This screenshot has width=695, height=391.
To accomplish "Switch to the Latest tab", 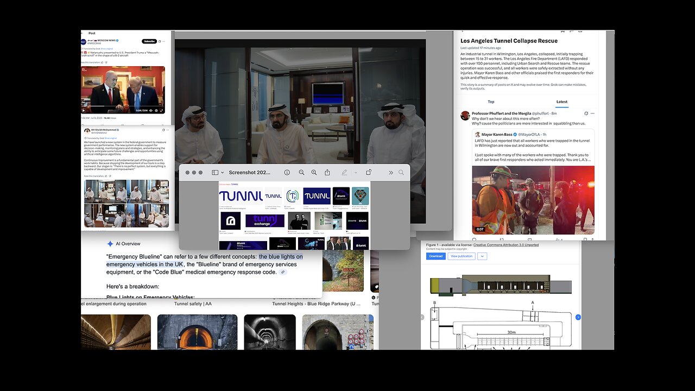I will tap(561, 102).
